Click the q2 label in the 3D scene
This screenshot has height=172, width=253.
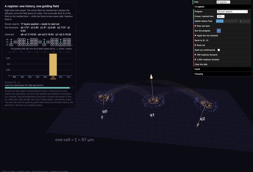pyautogui.click(x=202, y=119)
